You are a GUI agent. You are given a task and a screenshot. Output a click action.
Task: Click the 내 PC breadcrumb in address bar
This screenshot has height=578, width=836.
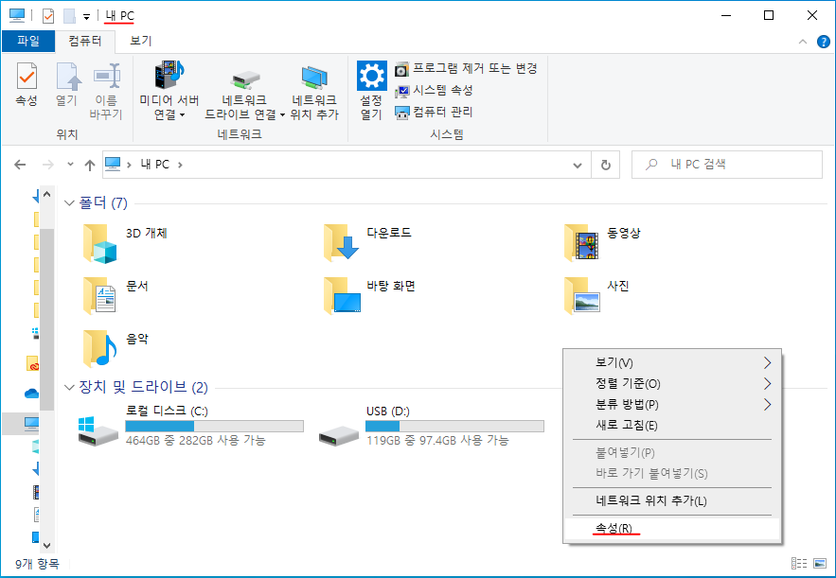pos(154,165)
